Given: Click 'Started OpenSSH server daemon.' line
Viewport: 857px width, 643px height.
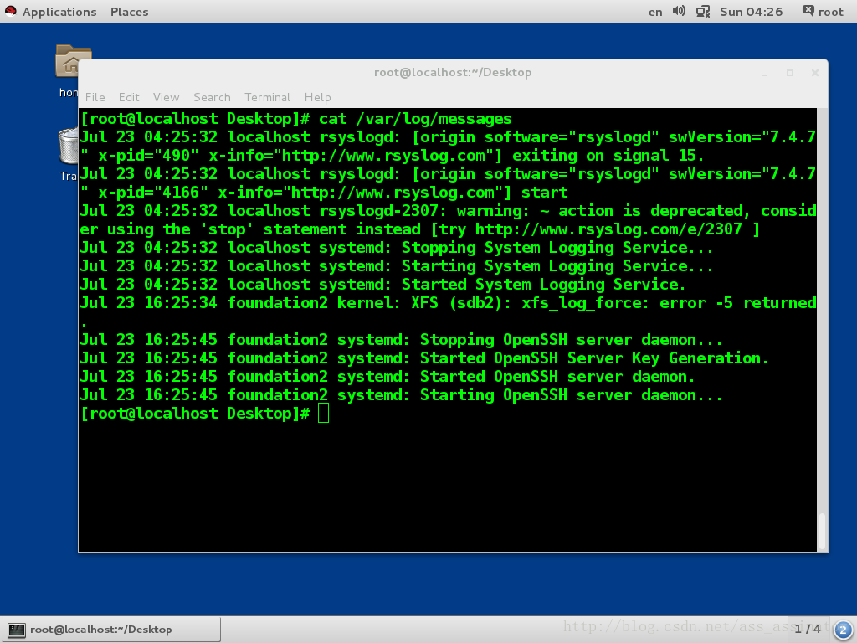Looking at the screenshot, I should click(387, 377).
